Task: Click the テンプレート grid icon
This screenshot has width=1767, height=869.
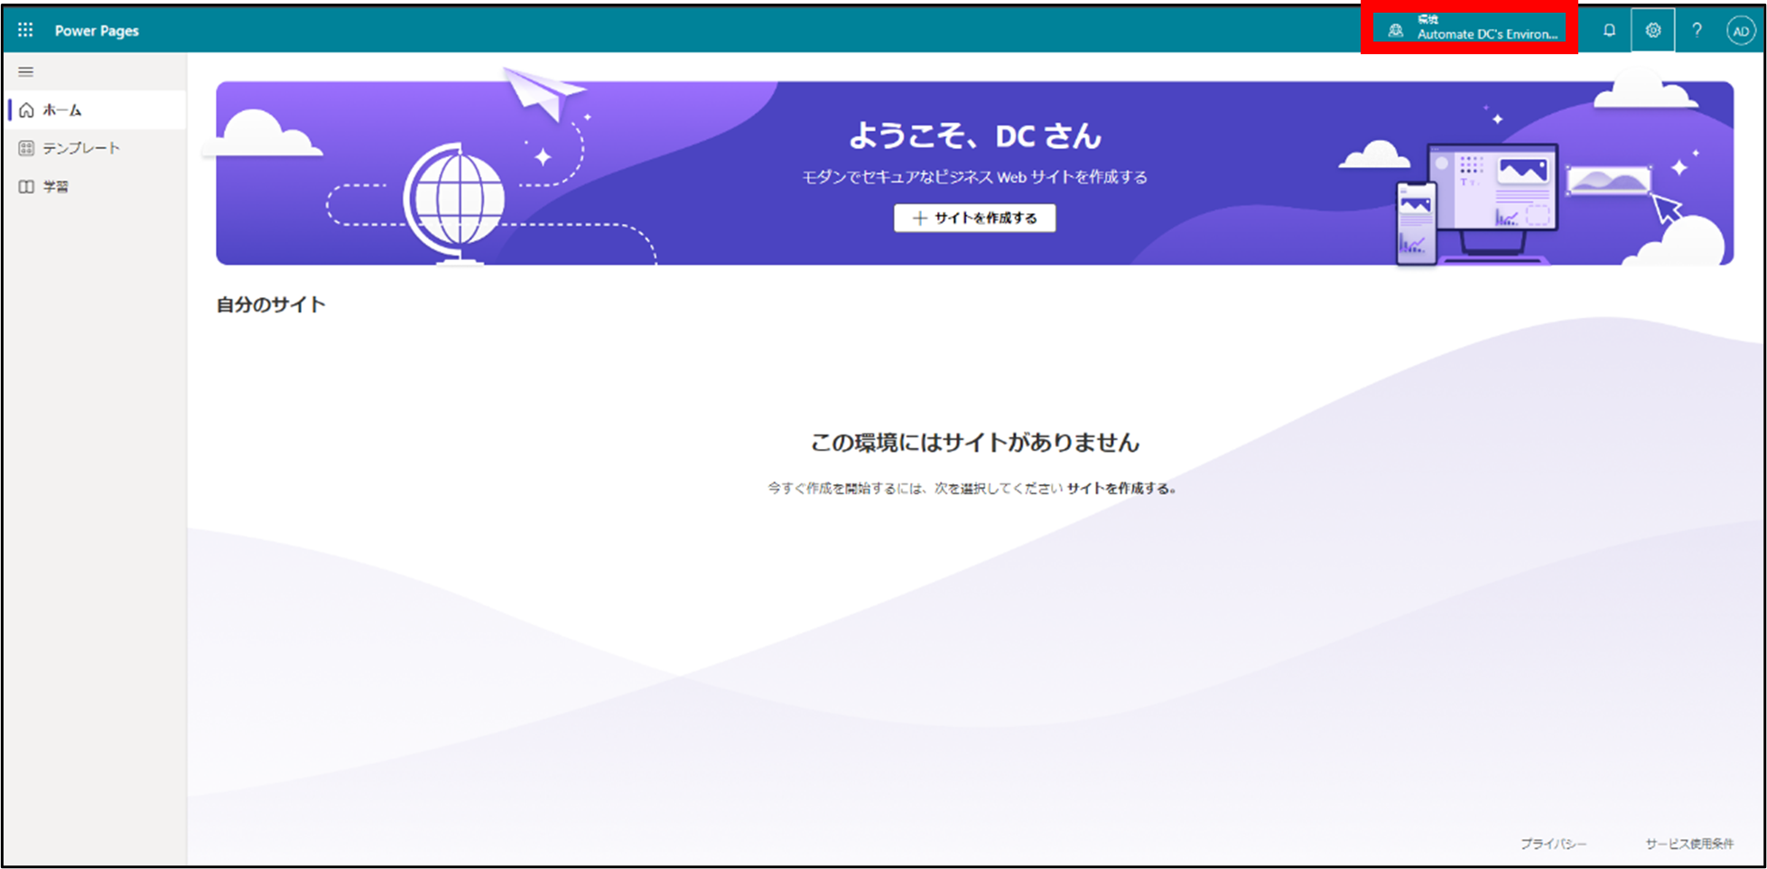Action: pos(26,148)
